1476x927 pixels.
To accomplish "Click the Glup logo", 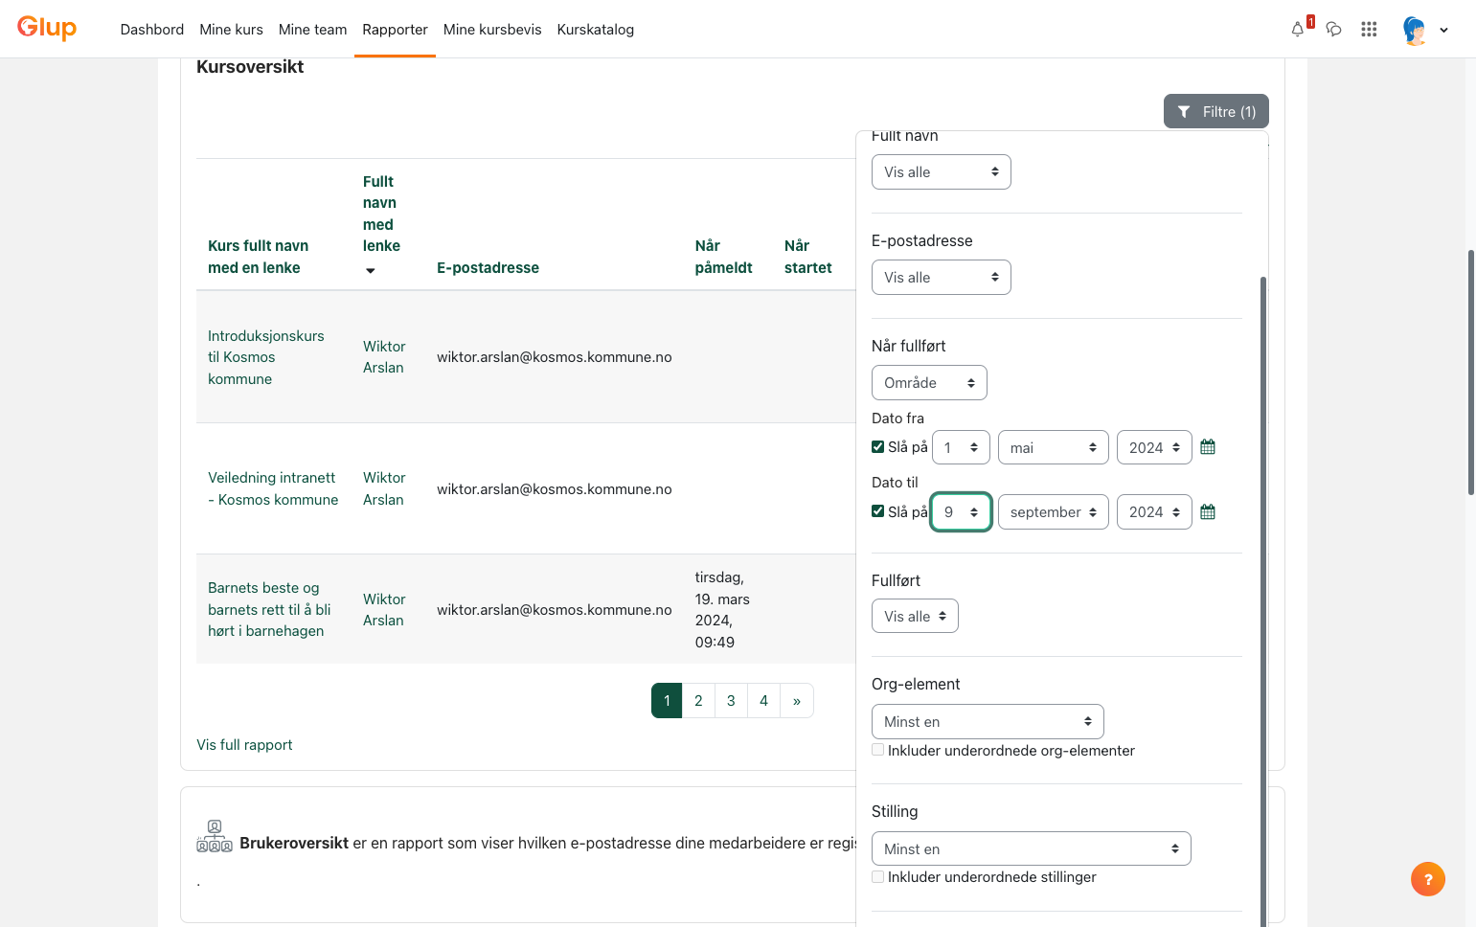I will point(47,28).
